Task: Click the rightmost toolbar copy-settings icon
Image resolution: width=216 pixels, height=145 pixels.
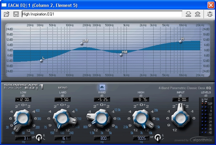Action: click(x=210, y=14)
